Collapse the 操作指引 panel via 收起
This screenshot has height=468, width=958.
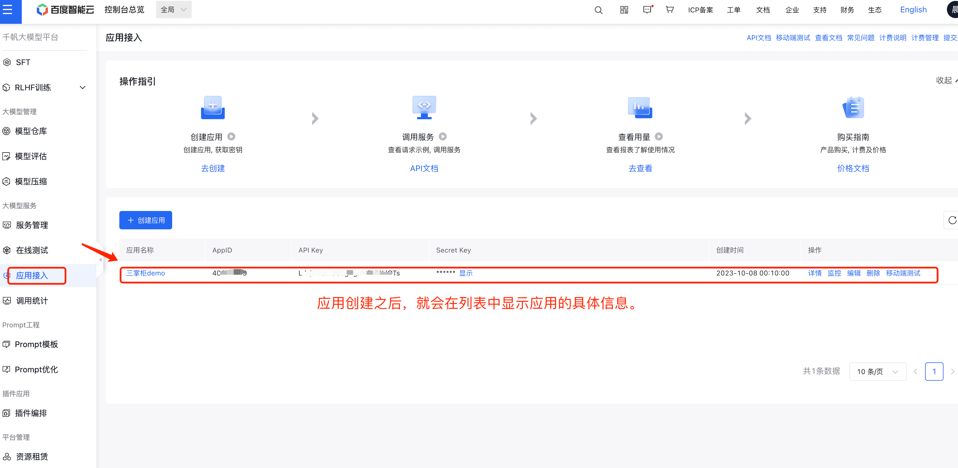pyautogui.click(x=945, y=80)
